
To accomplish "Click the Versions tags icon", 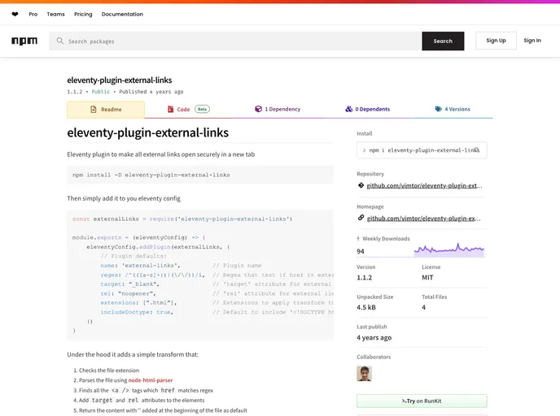I will click(x=438, y=109).
